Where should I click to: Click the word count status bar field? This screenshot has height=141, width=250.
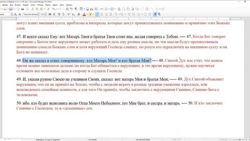[48, 139]
